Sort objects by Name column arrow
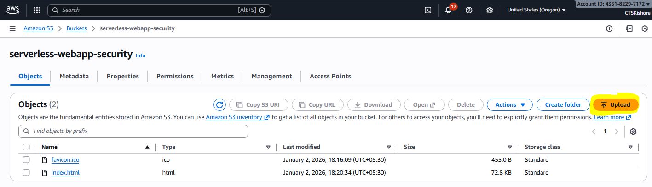The width and height of the screenshot is (652, 187). (x=147, y=147)
